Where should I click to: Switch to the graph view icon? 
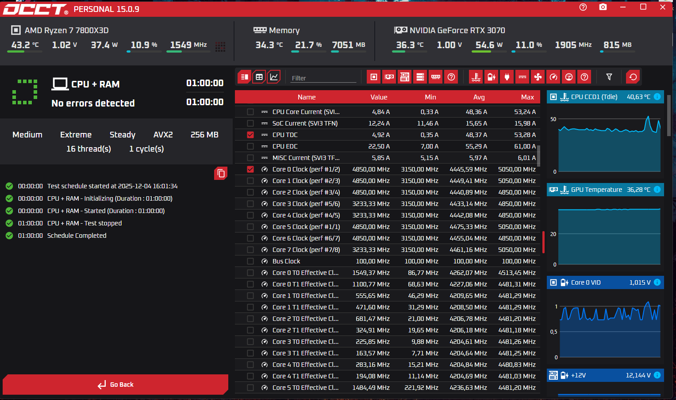click(274, 77)
